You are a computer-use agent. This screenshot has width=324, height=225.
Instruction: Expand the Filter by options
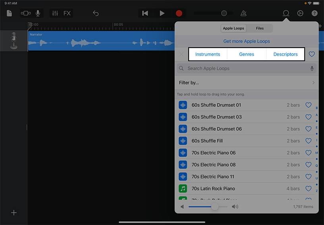click(246, 83)
